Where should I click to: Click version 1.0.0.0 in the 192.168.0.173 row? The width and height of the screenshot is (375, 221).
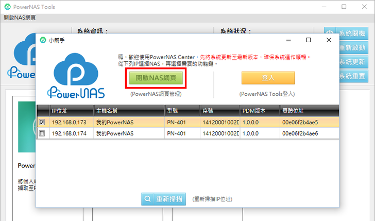[251, 122]
